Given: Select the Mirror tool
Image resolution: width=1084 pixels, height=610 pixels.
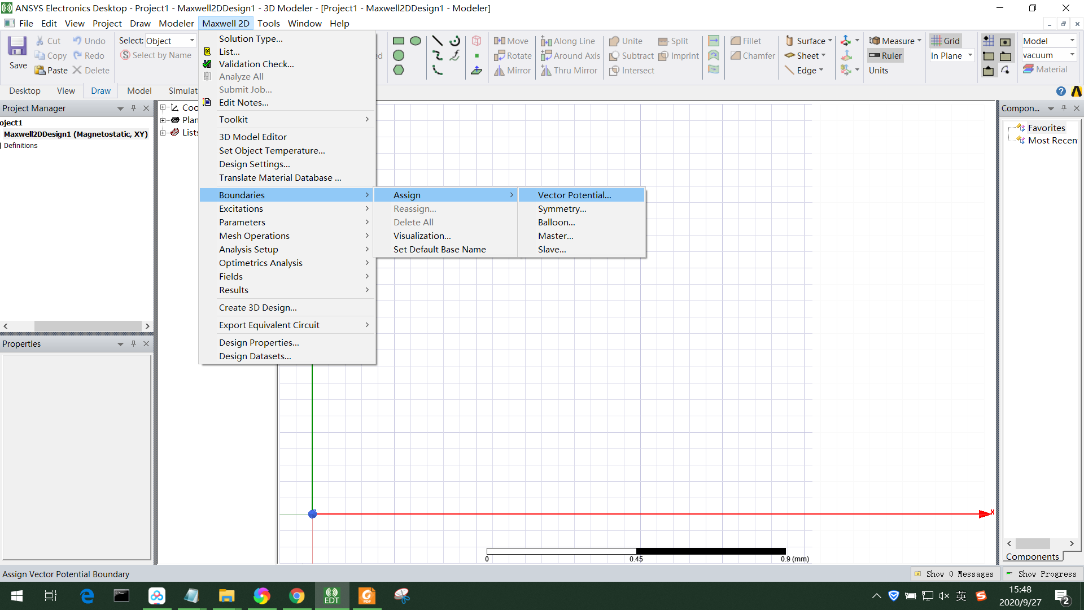Looking at the screenshot, I should coord(512,70).
